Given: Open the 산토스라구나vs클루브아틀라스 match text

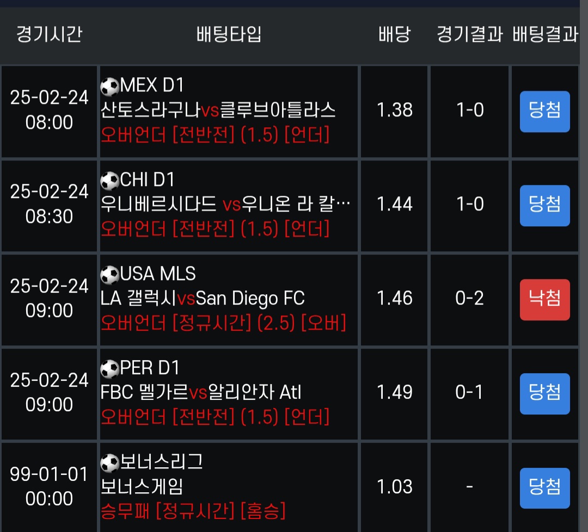Looking at the screenshot, I should click(x=218, y=110).
